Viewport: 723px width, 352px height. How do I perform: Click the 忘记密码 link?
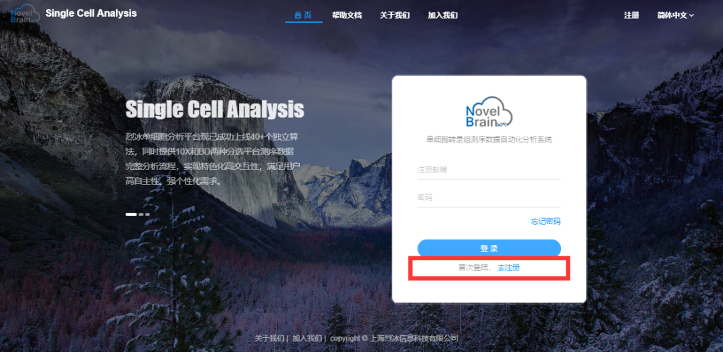(x=546, y=221)
